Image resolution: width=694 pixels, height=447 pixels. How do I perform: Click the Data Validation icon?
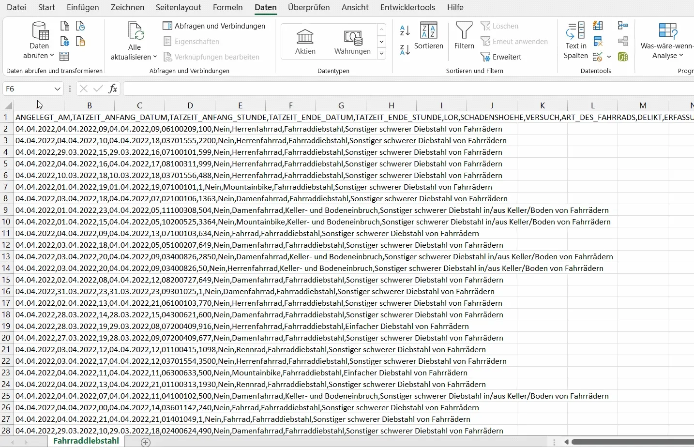tap(599, 57)
